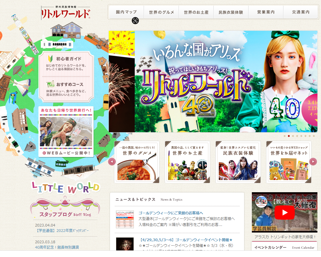Click the アラスカ トリンギットの家を大修復！ caption
321x257 pixels.
[x=285, y=237]
